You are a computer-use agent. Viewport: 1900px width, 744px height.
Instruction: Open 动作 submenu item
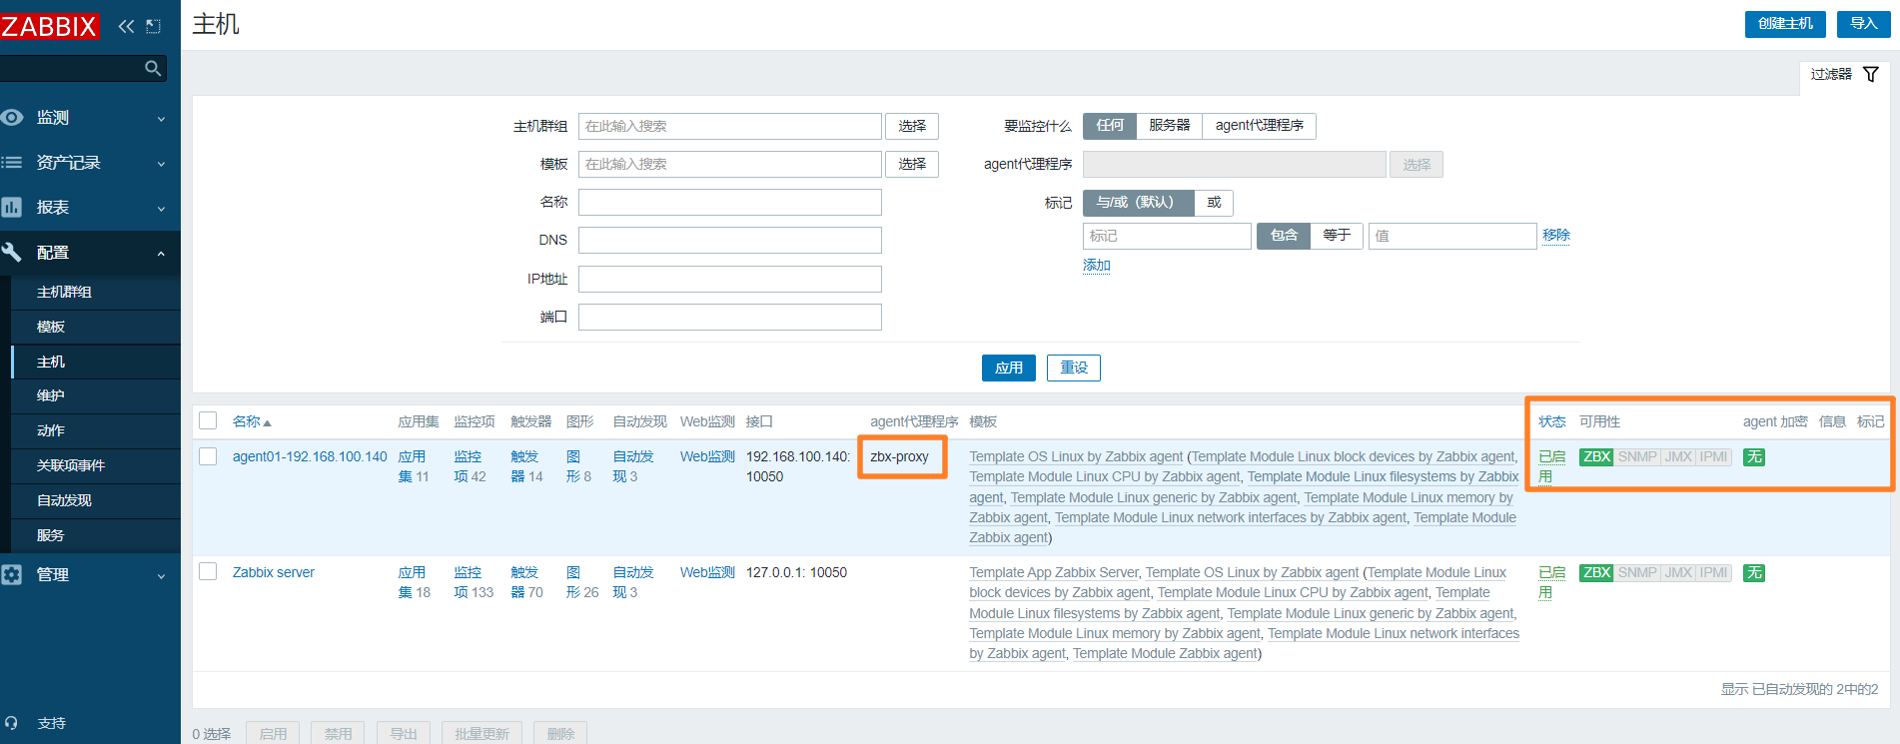point(51,430)
